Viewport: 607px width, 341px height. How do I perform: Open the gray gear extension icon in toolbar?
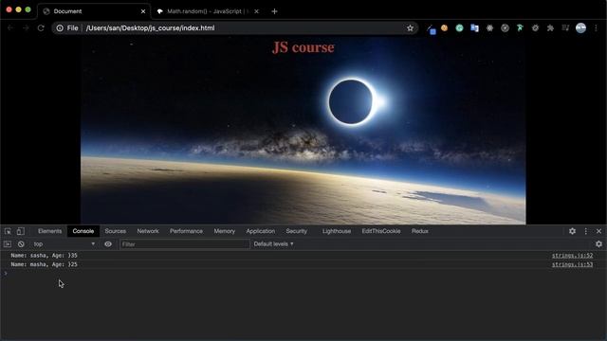[x=535, y=27]
